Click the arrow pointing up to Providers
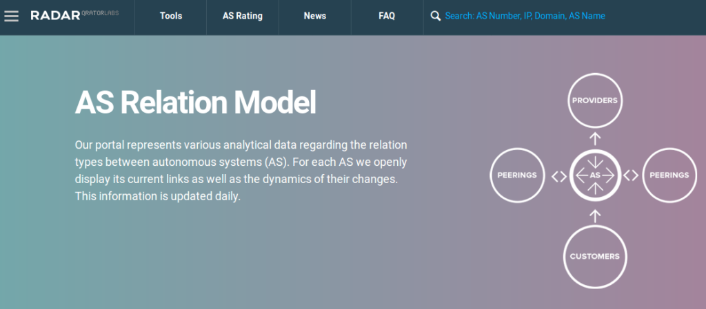The height and width of the screenshot is (309, 706). point(595,139)
